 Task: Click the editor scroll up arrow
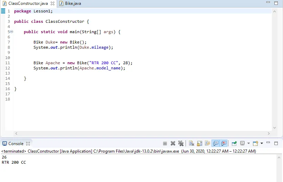point(274,11)
